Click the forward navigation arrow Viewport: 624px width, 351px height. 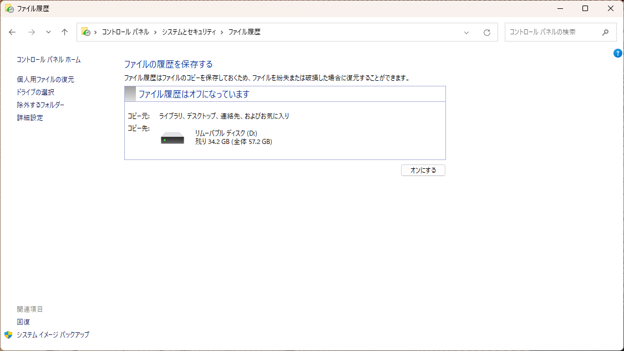(32, 32)
